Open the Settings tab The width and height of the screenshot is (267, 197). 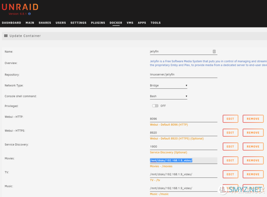coord(79,23)
